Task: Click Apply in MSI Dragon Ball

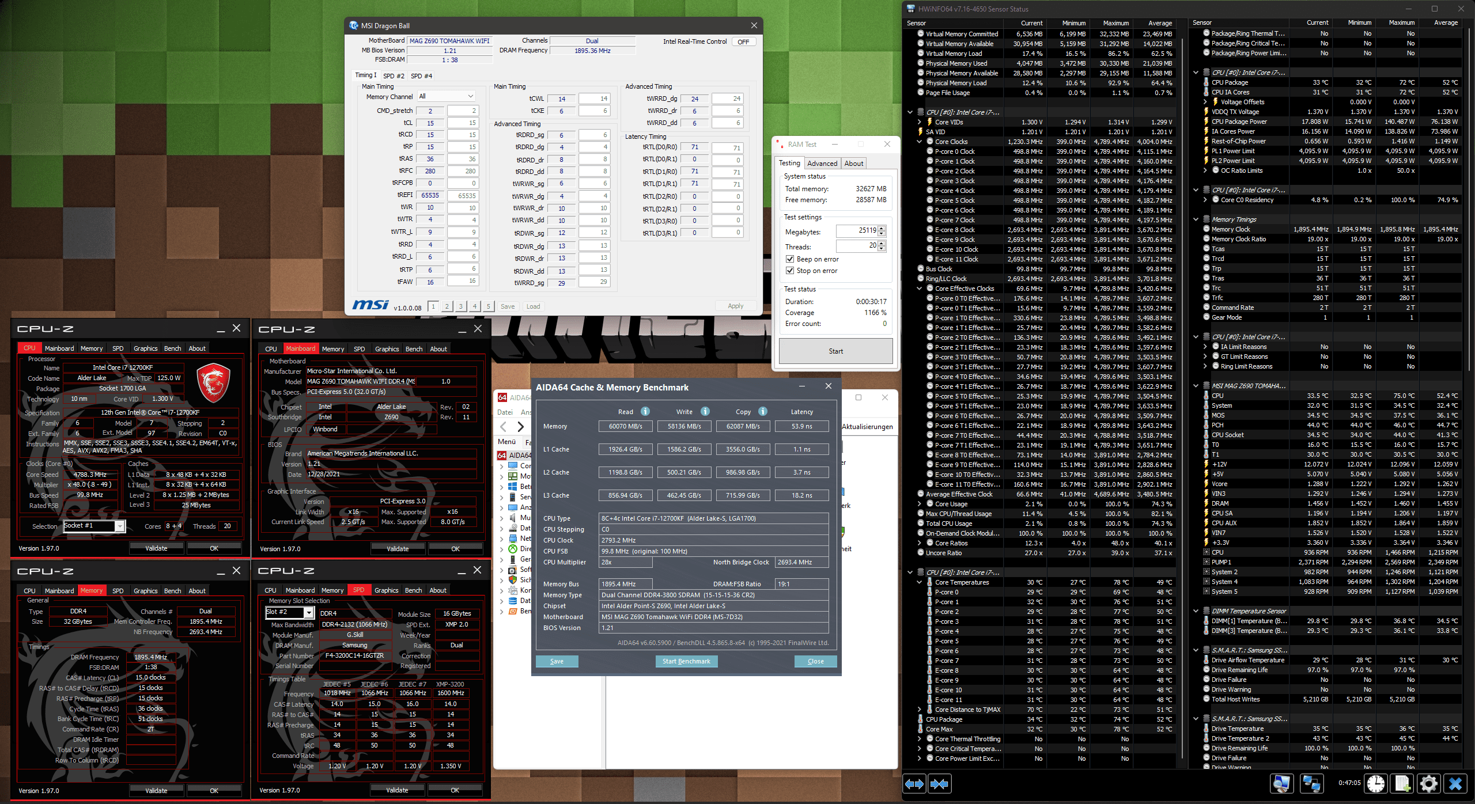Action: click(x=735, y=306)
